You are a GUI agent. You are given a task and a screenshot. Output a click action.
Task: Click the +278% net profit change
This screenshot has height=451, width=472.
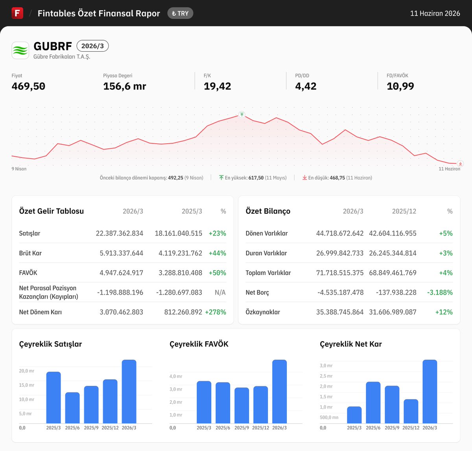[216, 312]
